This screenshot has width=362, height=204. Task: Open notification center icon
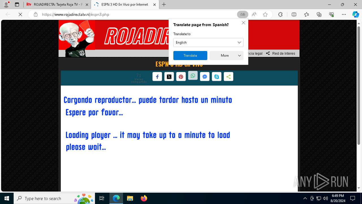pyautogui.click(x=353, y=198)
